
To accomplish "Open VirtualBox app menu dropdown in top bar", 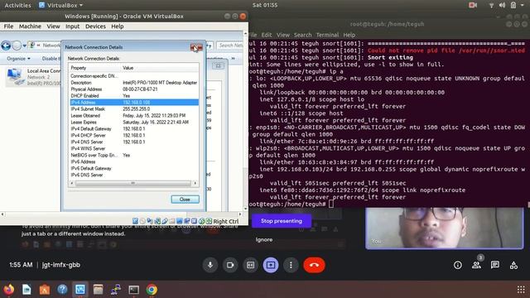I will click(60, 5).
